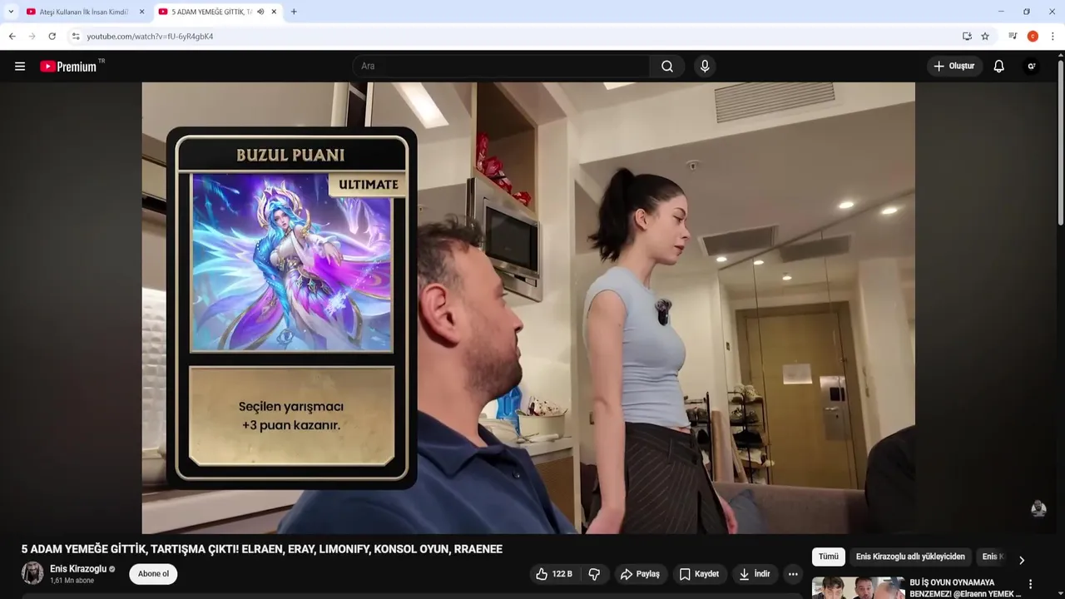This screenshot has height=599, width=1065.
Task: Open Chrome three-dot menu
Action: tap(1053, 37)
